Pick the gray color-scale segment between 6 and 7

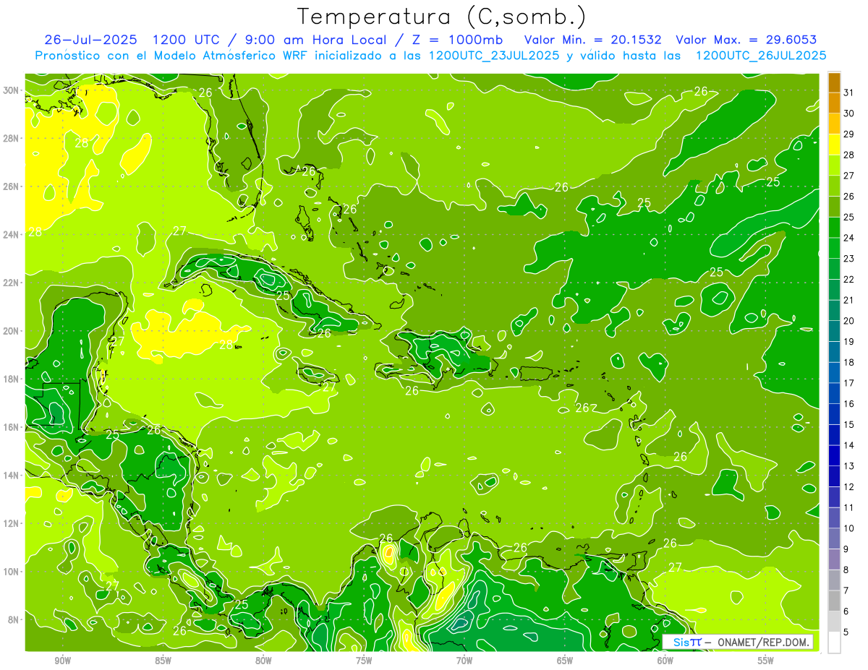point(834,601)
